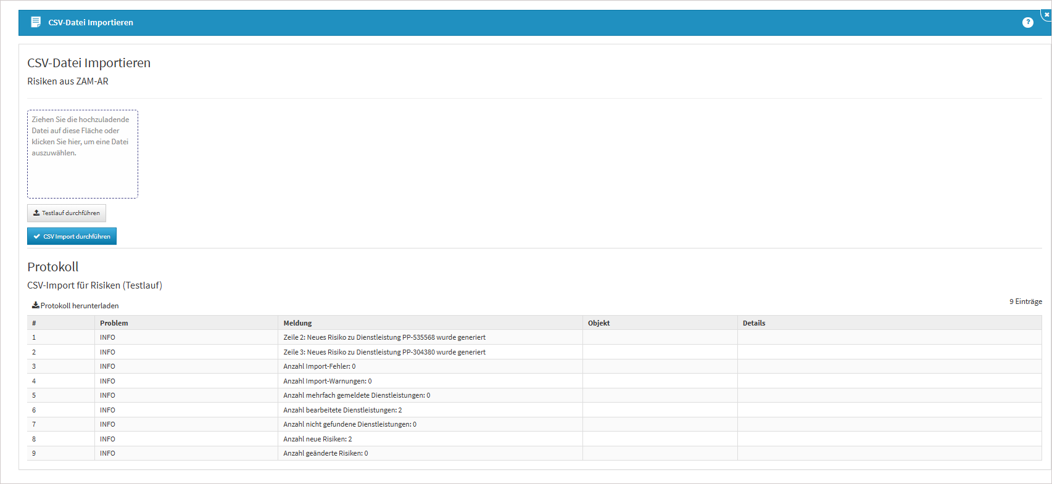Screen dimensions: 1052x484
Task: Click the checkmark icon on CSV Import durchführen
Action: (37, 237)
